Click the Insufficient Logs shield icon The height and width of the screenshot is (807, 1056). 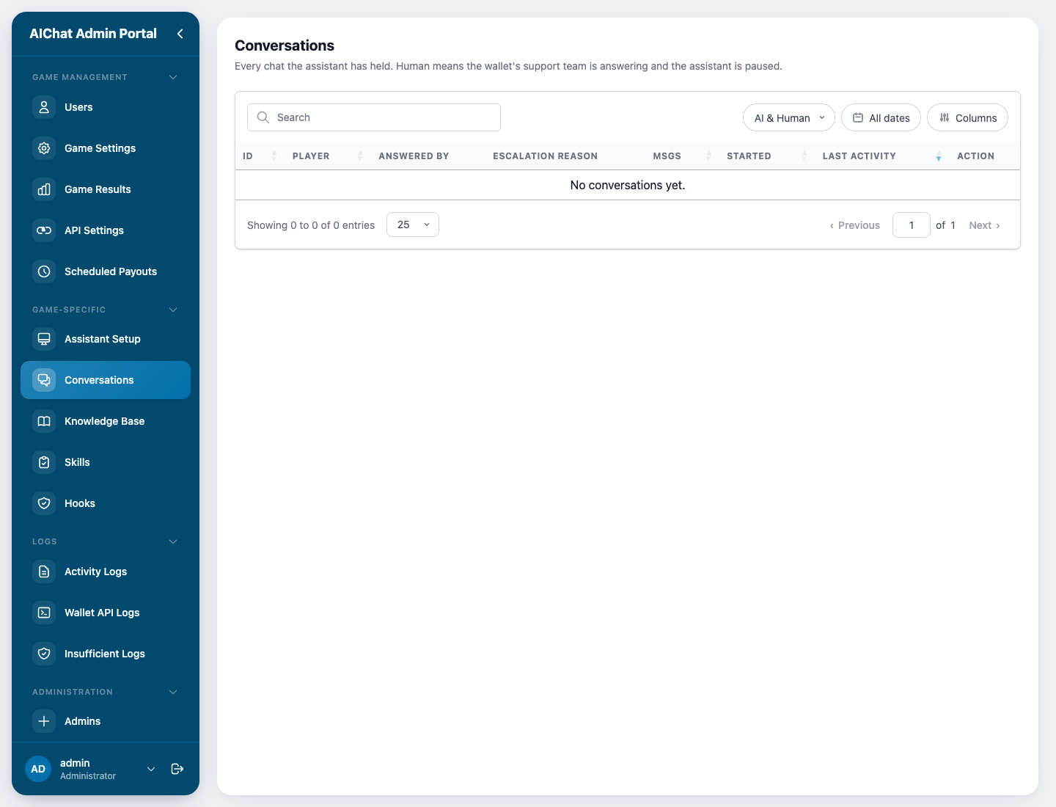coord(44,654)
